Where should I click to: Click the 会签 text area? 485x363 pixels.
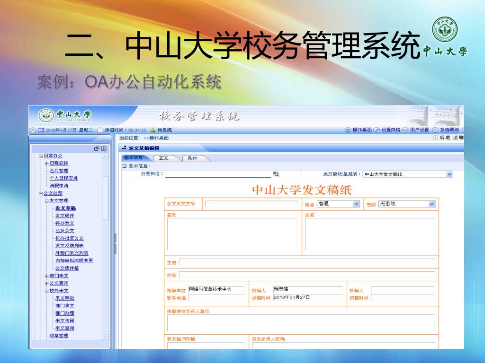[370, 234]
